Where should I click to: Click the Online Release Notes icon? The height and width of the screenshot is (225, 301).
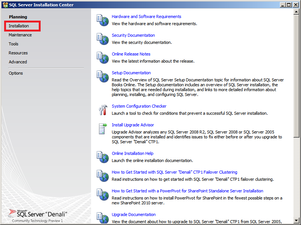pos(102,58)
